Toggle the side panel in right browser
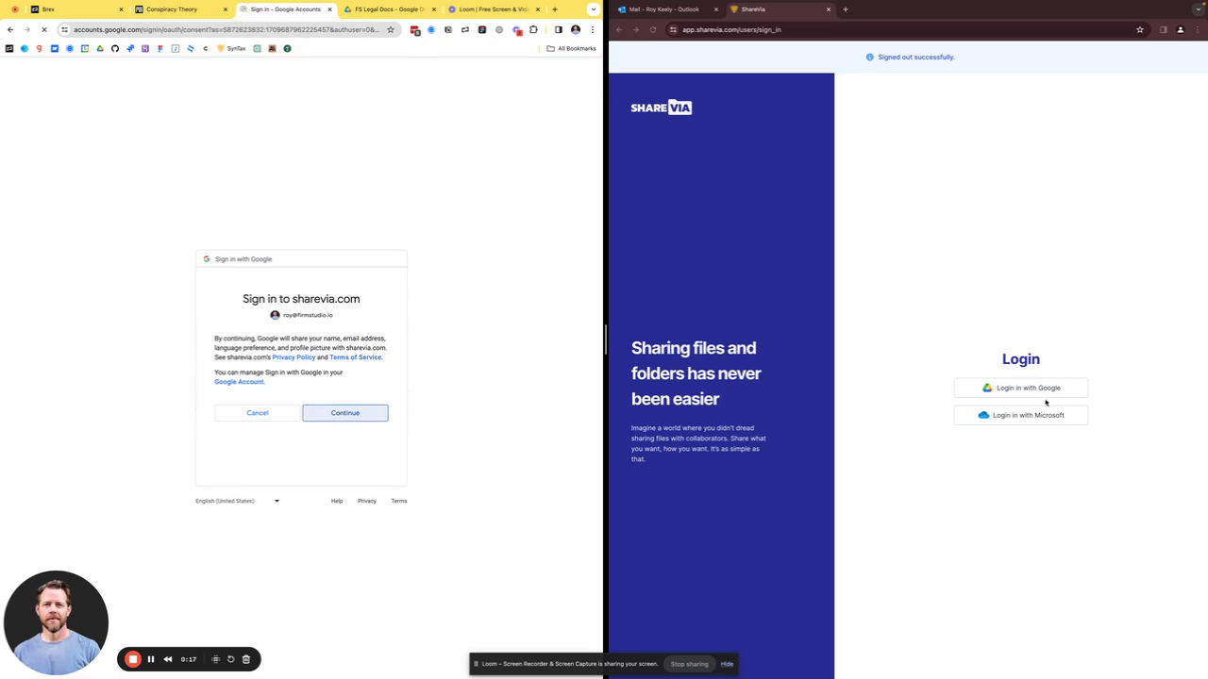The image size is (1208, 679). point(1163,29)
